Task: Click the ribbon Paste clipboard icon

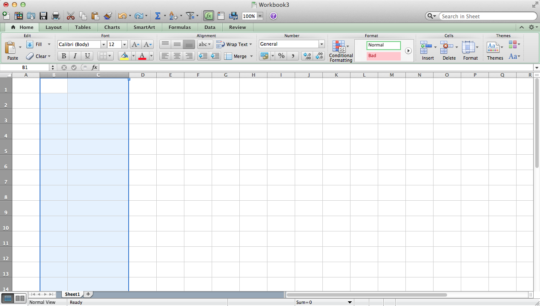Action: pyautogui.click(x=11, y=47)
